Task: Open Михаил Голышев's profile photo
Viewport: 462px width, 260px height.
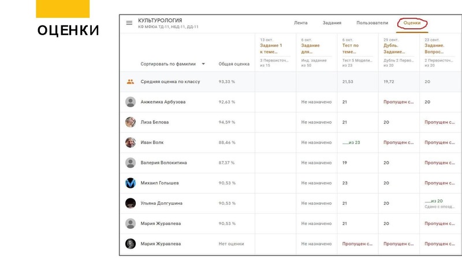Action: pos(131,183)
